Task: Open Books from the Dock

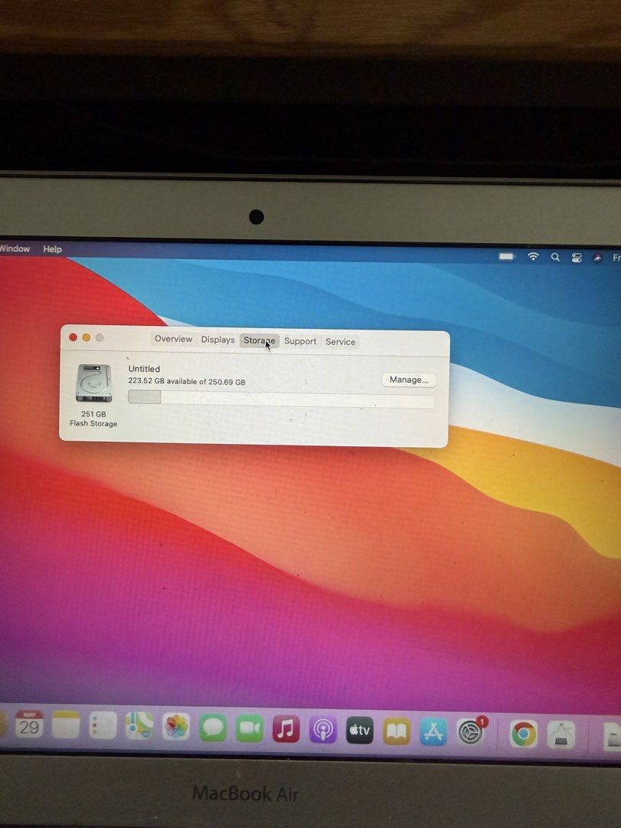Action: [396, 731]
